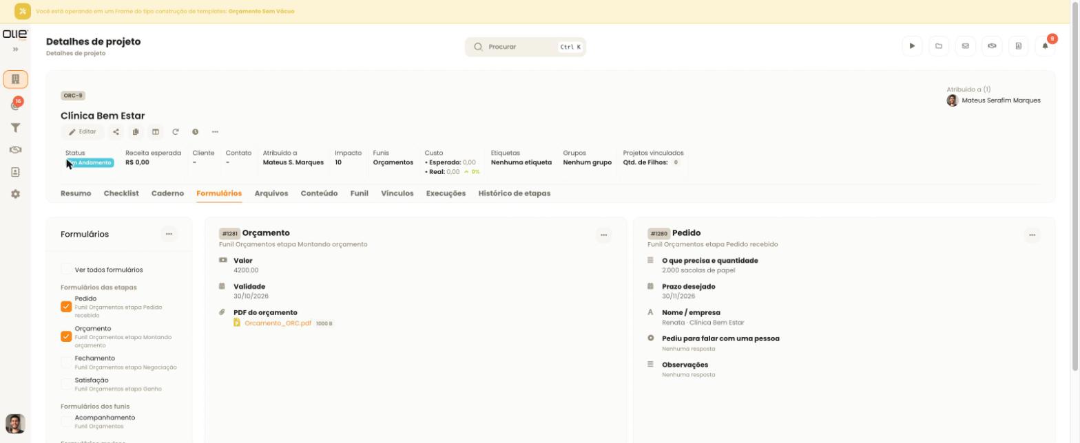Click the user avatar at sidebar bottom
Screen dimensions: 1080x443
click(x=15, y=423)
